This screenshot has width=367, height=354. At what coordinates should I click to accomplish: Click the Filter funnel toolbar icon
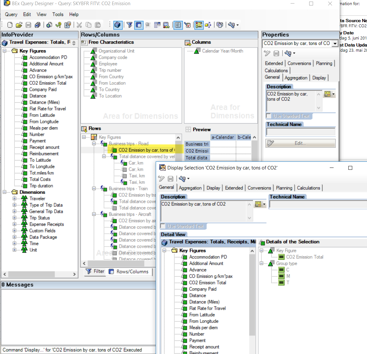pos(129,25)
